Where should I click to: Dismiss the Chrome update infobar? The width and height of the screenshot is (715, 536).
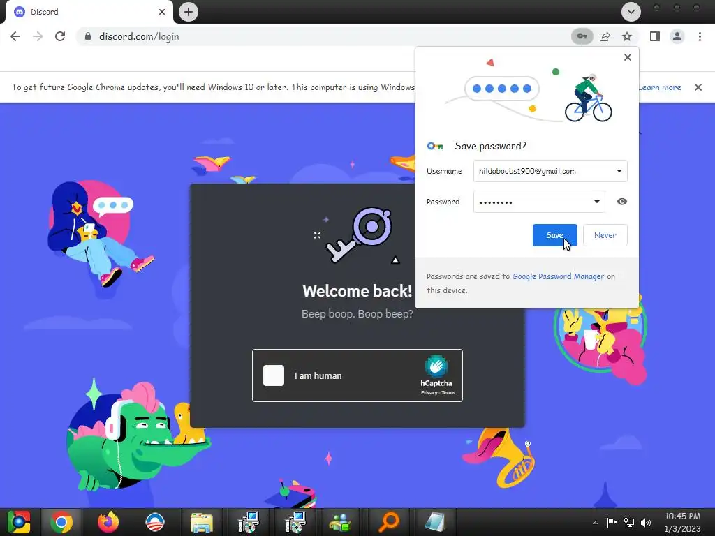[x=698, y=87]
